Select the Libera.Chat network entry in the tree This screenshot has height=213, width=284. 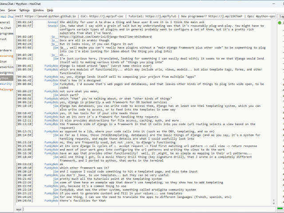[x=6, y=28]
